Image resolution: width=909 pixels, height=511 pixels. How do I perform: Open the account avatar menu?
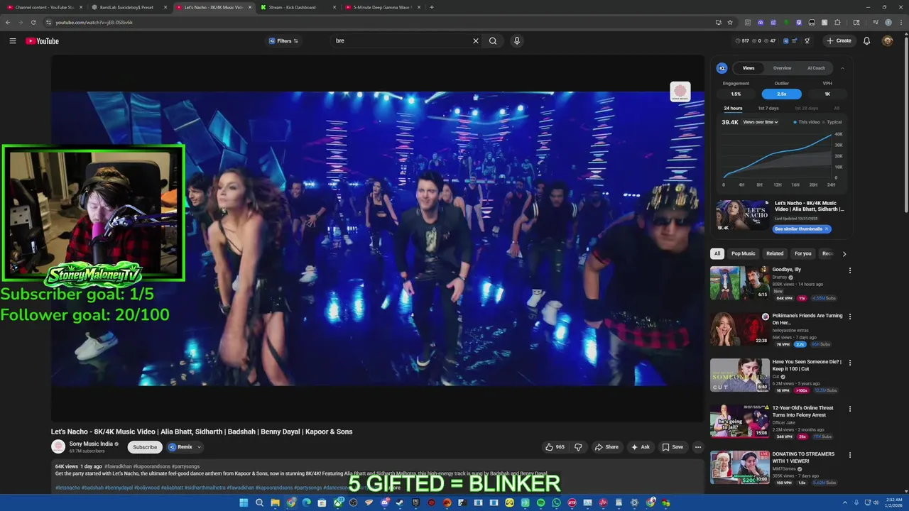(887, 41)
